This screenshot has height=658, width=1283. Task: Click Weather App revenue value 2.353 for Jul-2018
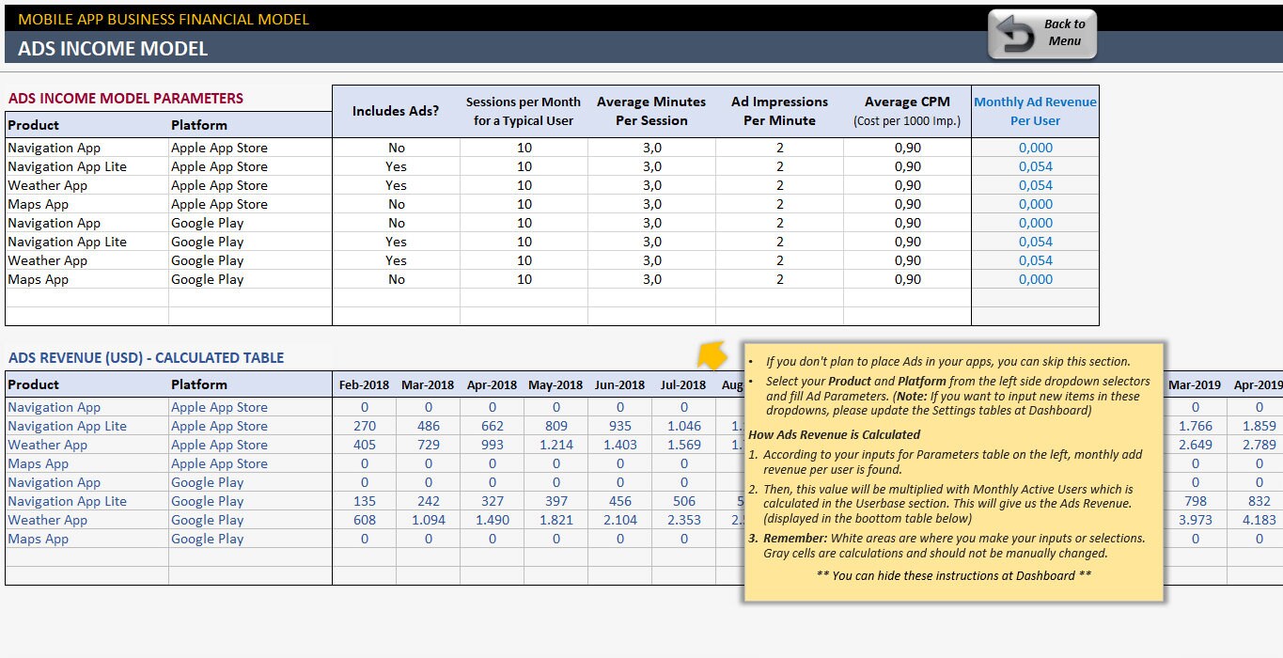682,520
